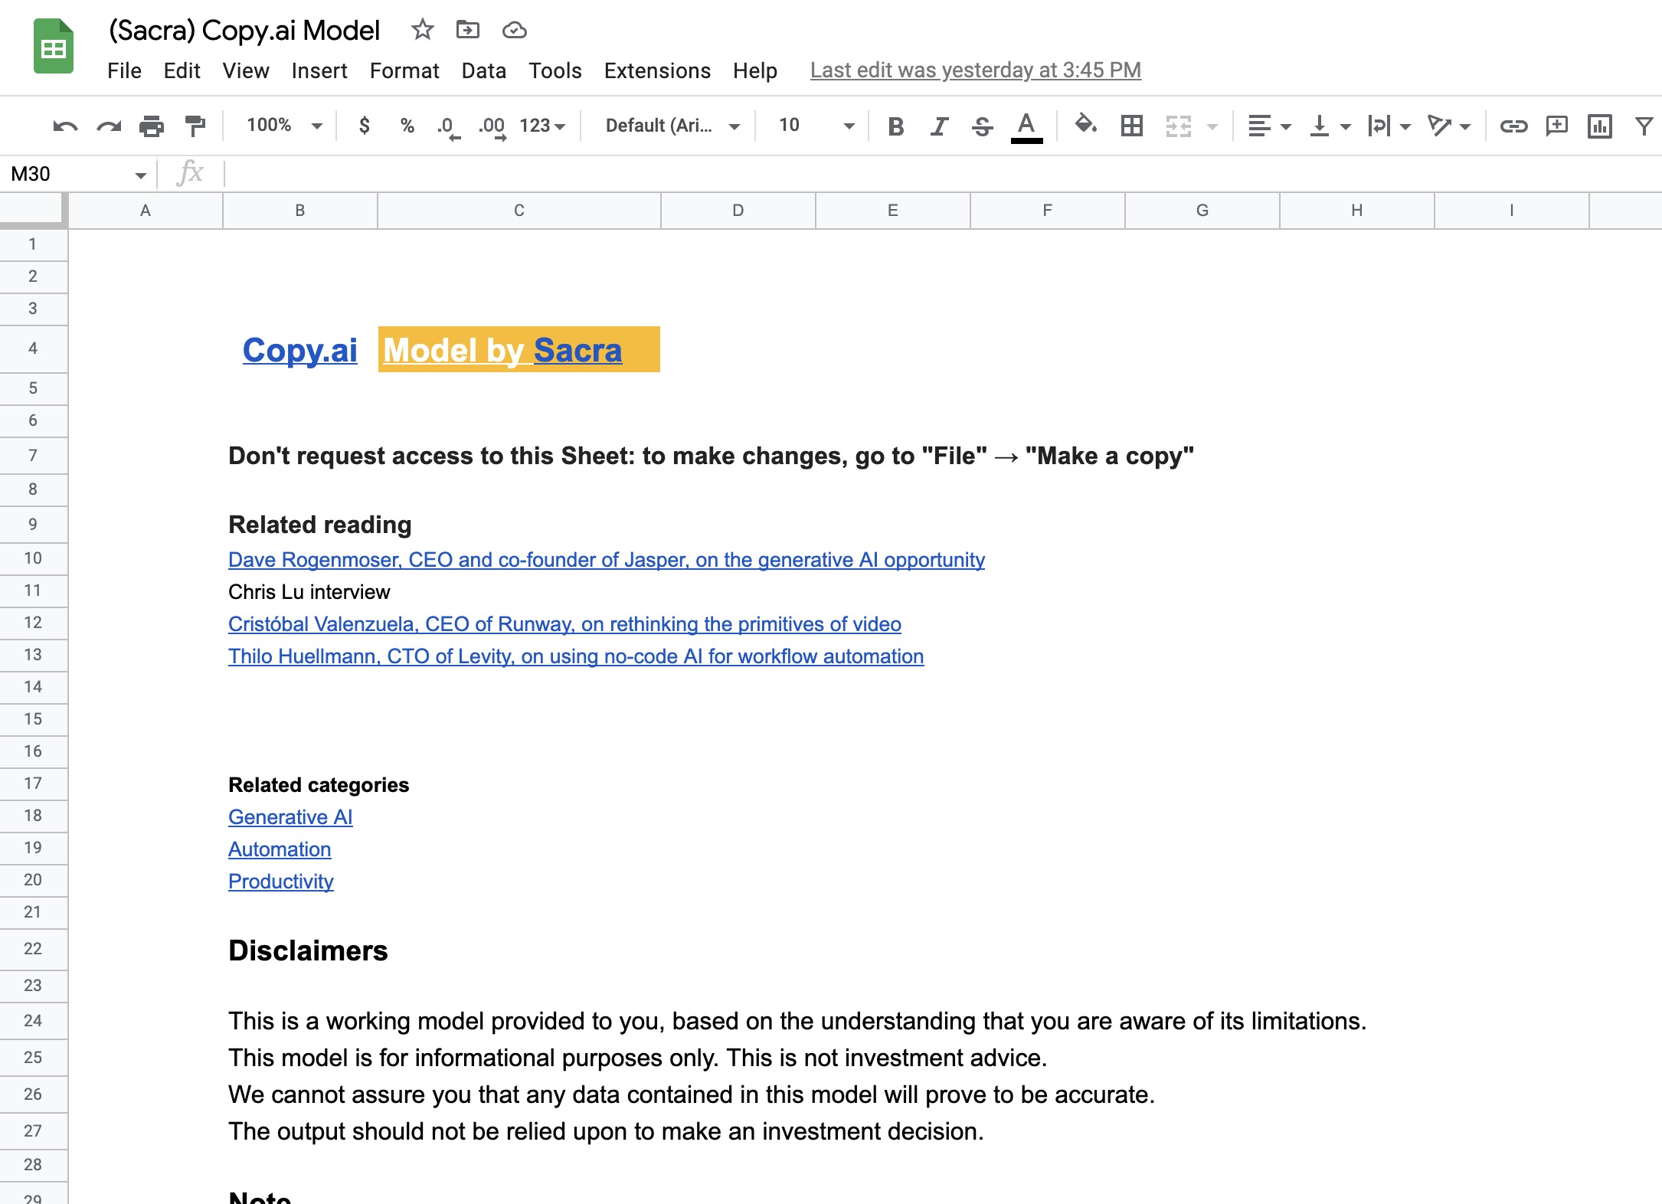
Task: Toggle Italic formatting
Action: click(939, 126)
